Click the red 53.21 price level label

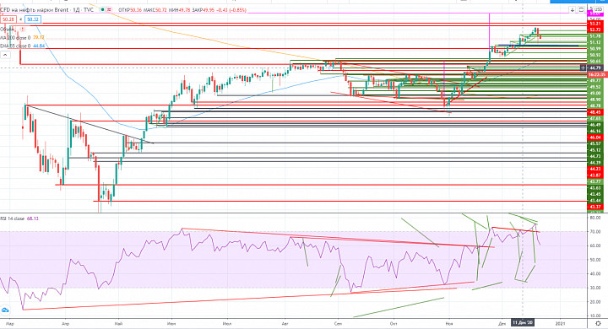(595, 24)
